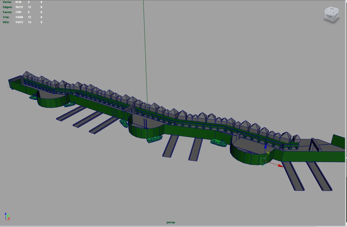
Task: Click the Edges readout in the poly count HUD
Action: click(x=19, y=7)
